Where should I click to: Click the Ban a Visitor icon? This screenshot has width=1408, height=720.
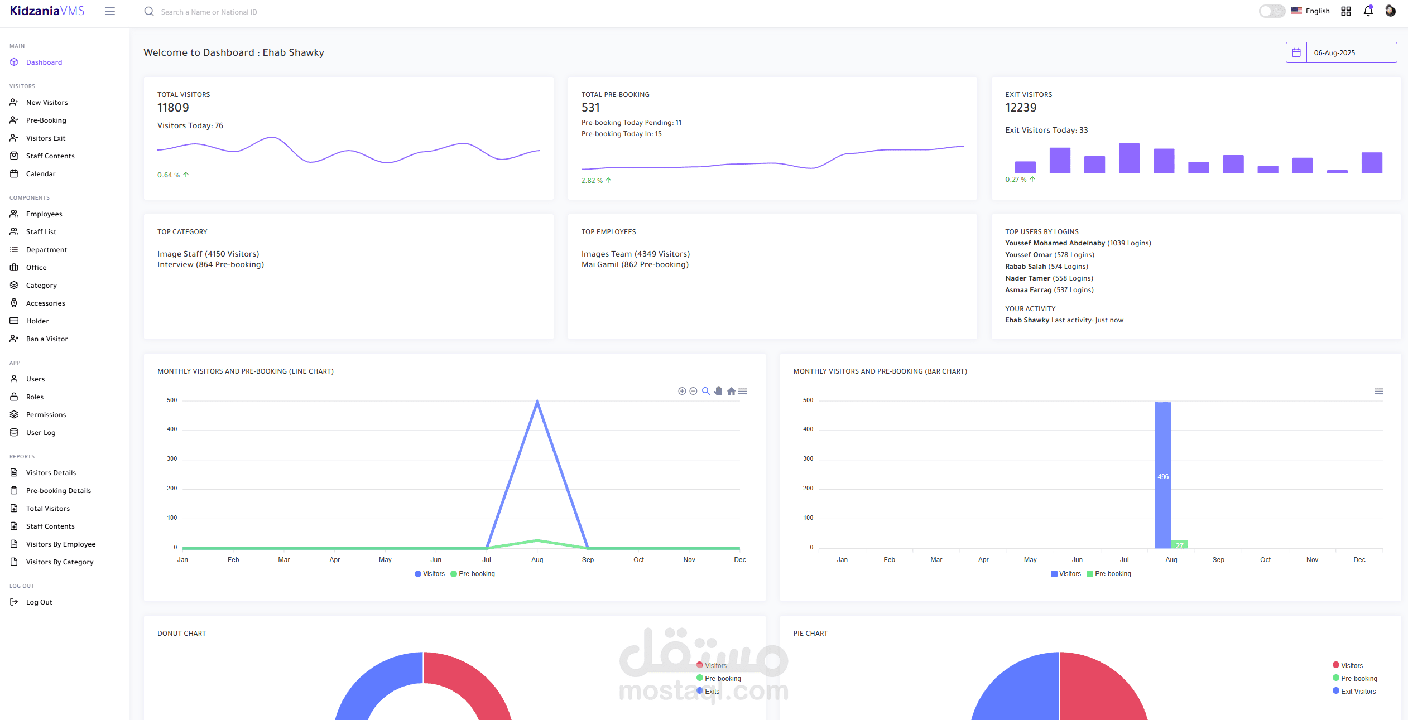14,339
